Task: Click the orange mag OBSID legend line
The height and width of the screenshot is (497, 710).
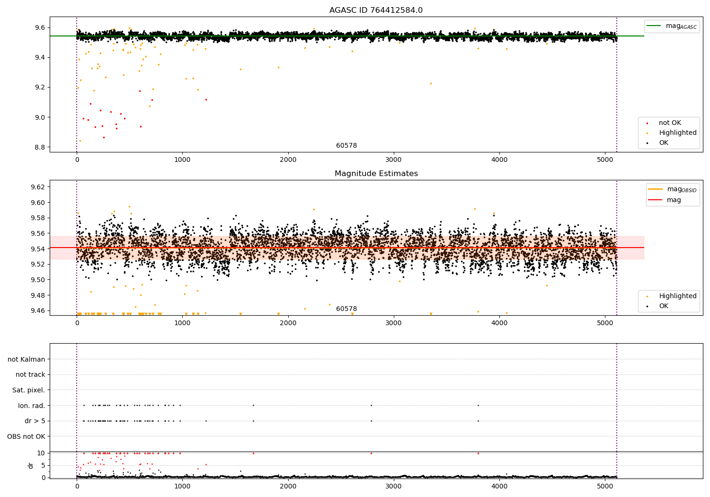Action: click(x=656, y=189)
